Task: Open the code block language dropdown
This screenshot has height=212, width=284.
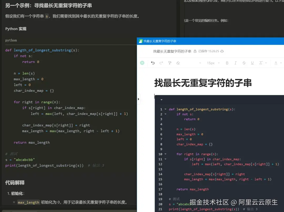Action: 161,100
